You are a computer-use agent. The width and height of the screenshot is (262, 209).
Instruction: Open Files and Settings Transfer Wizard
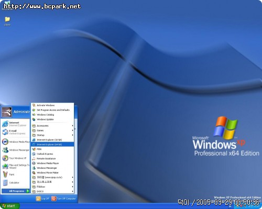point(16,166)
